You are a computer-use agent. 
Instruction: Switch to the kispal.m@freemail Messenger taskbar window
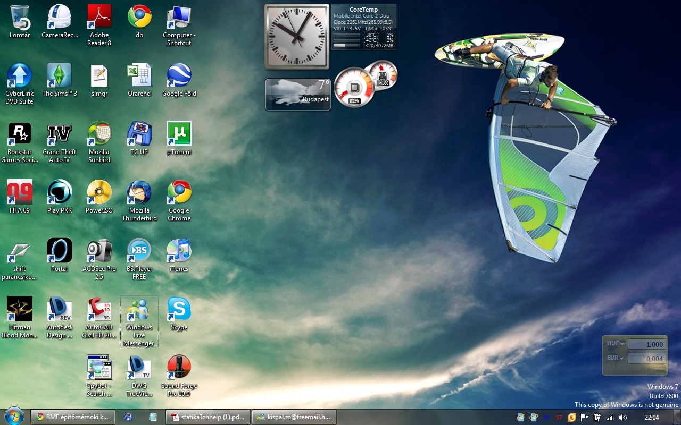pos(294,417)
